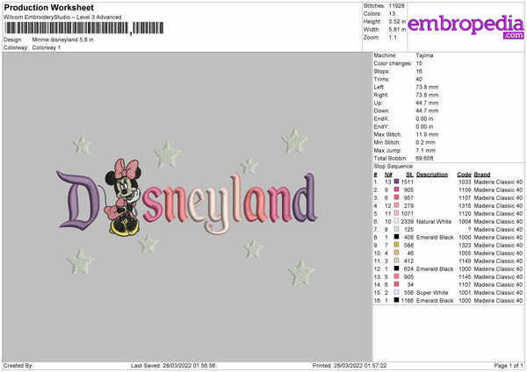Click the Page 1 of 1 label
This screenshot has height=372, width=527.
point(509,365)
